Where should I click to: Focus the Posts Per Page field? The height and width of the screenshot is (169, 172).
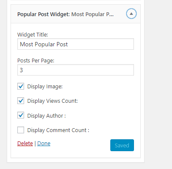76,70
